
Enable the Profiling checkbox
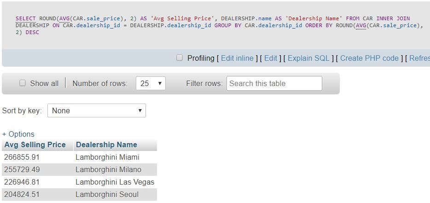(180, 58)
